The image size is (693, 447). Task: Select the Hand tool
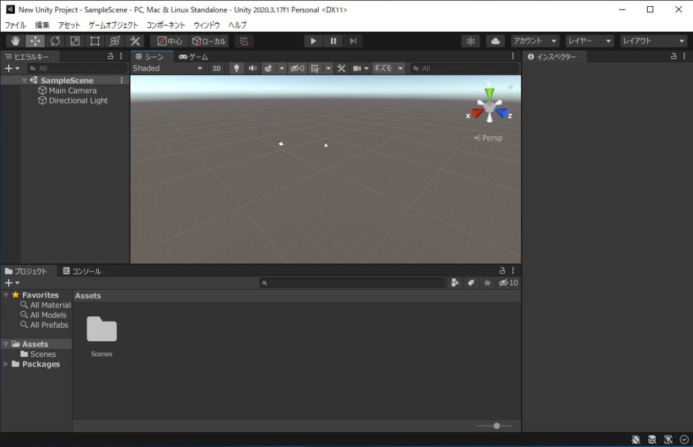pos(16,41)
